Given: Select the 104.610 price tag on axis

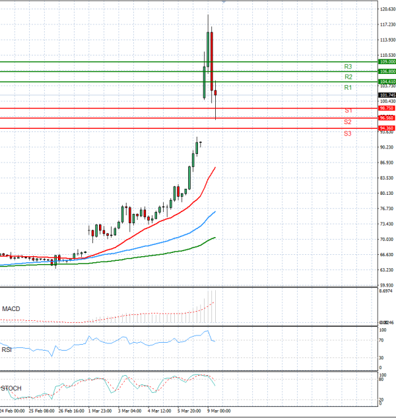Looking at the screenshot, I should pos(387,82).
